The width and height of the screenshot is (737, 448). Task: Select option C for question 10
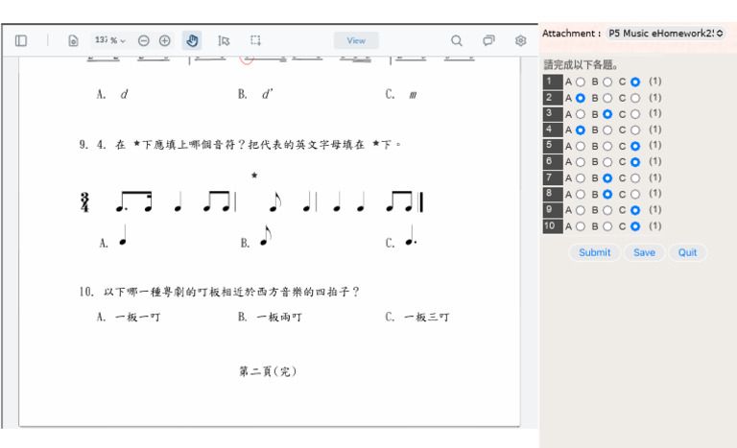[635, 226]
